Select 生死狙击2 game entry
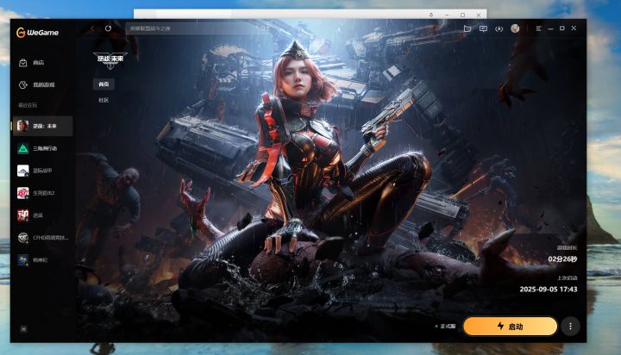Image resolution: width=621 pixels, height=355 pixels. pyautogui.click(x=42, y=193)
